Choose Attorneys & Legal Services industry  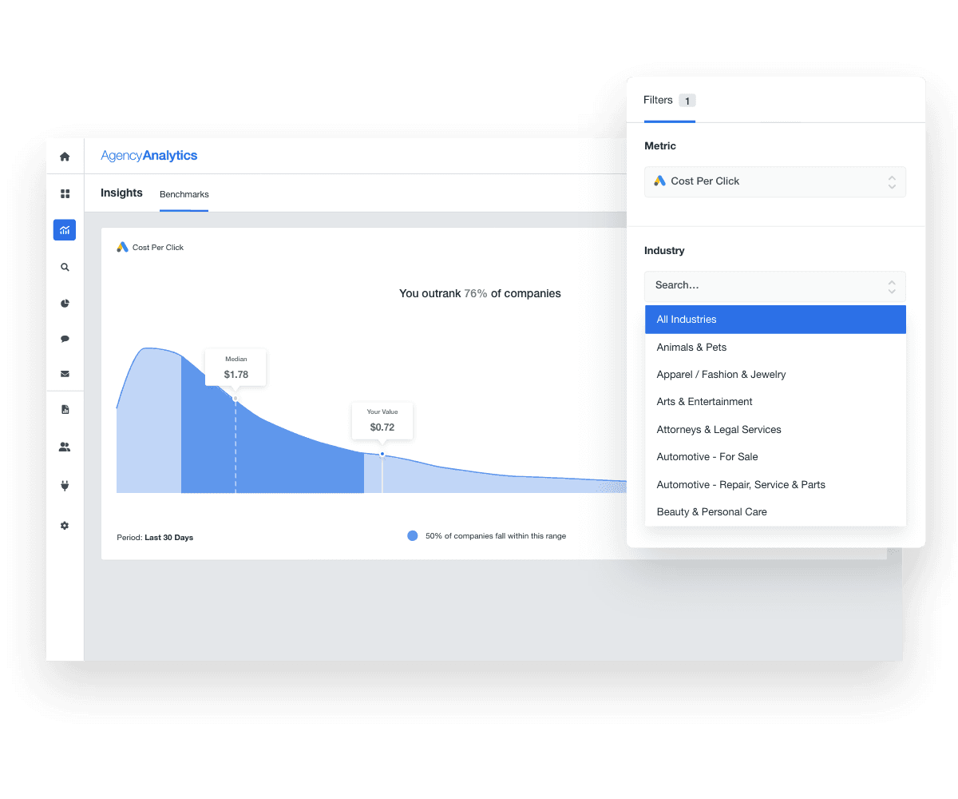tap(718, 430)
